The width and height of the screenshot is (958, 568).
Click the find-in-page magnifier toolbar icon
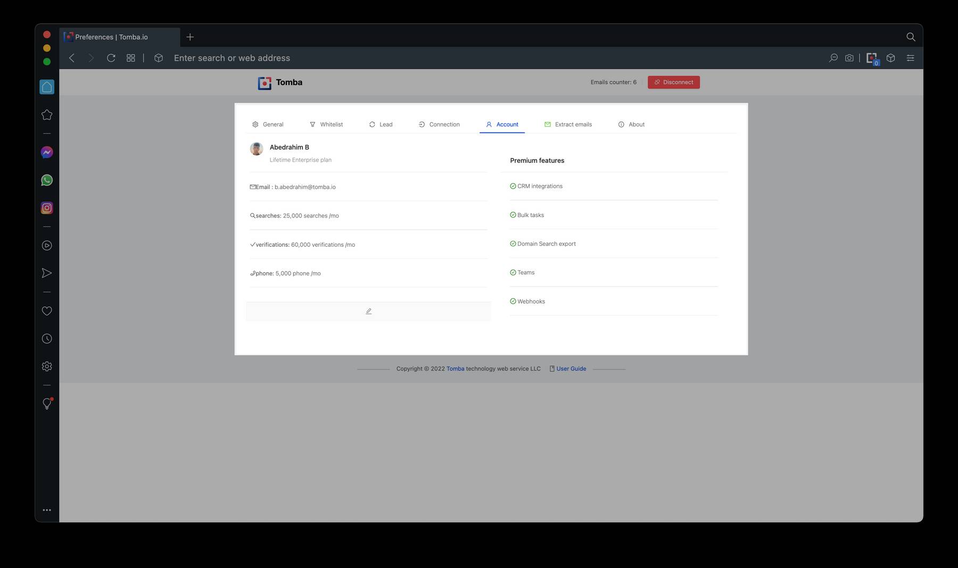tap(833, 58)
